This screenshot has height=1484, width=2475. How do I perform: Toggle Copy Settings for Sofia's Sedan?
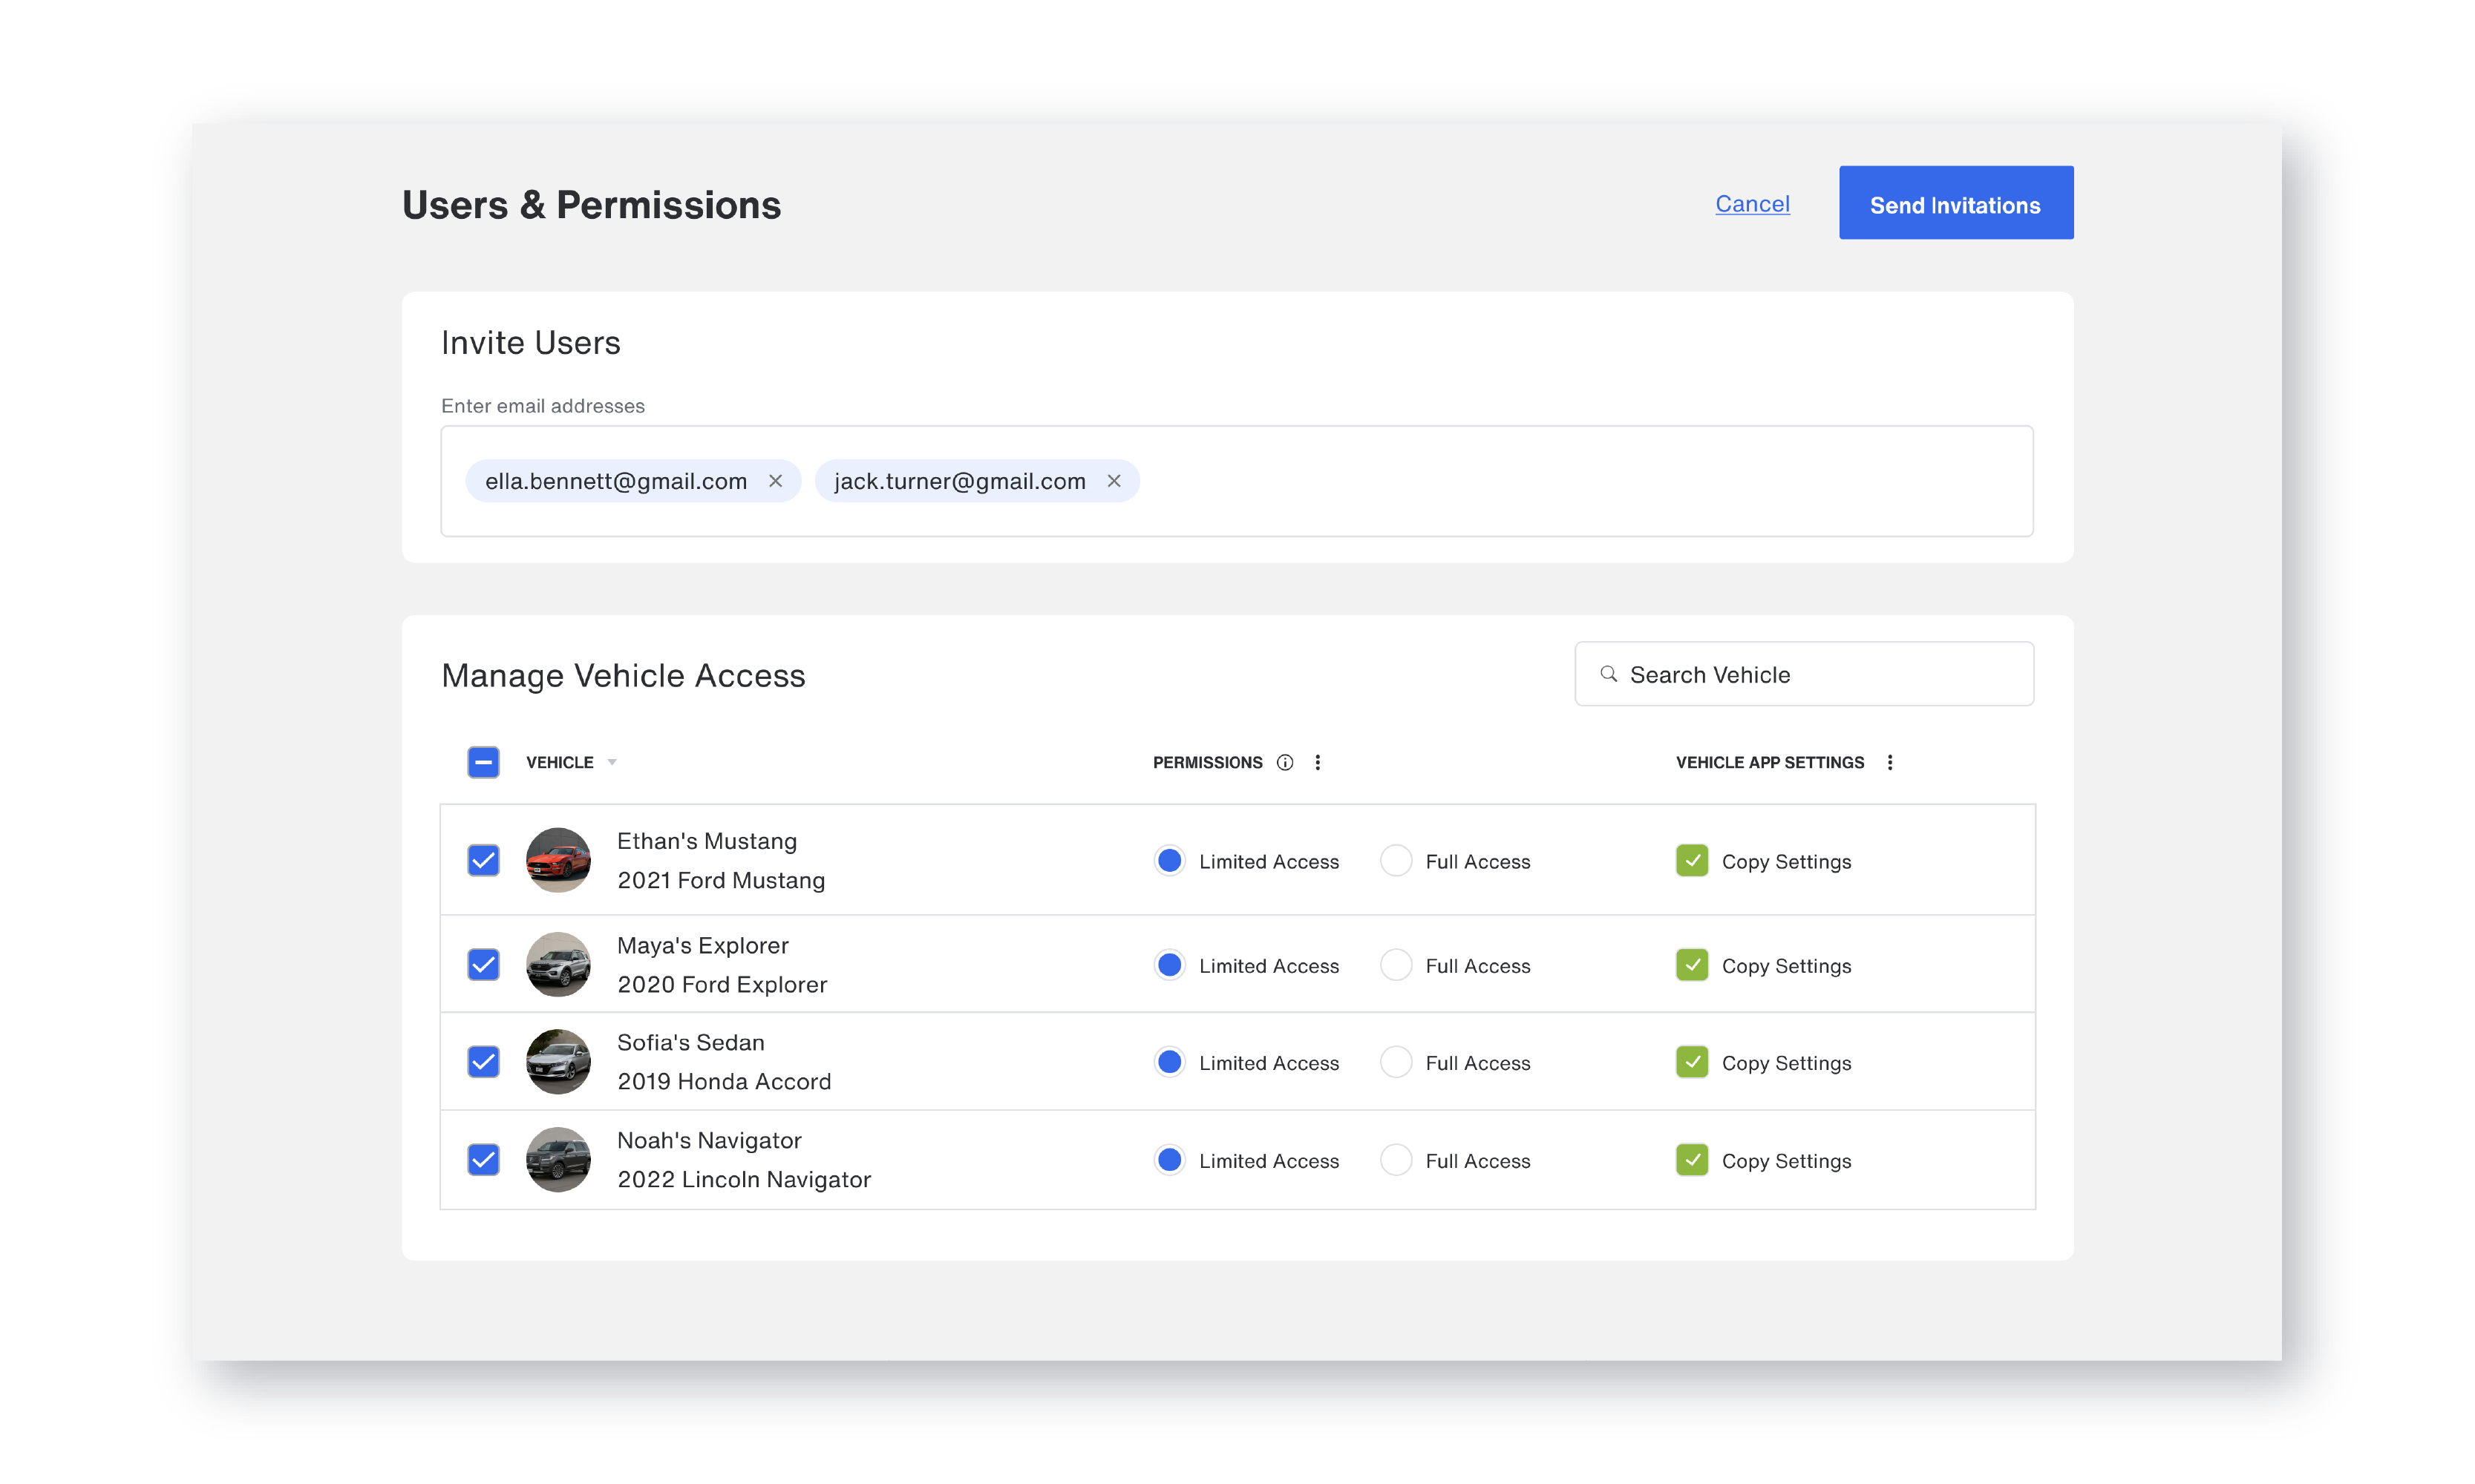1692,1062
